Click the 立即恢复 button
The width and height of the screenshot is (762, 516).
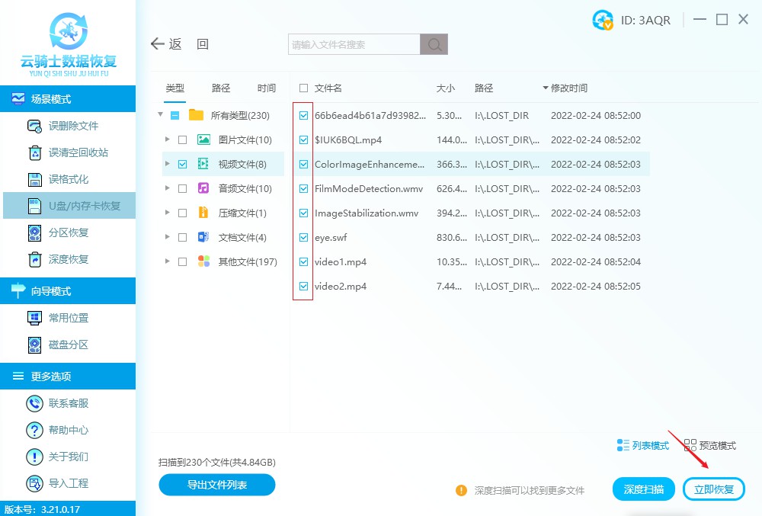pyautogui.click(x=714, y=489)
